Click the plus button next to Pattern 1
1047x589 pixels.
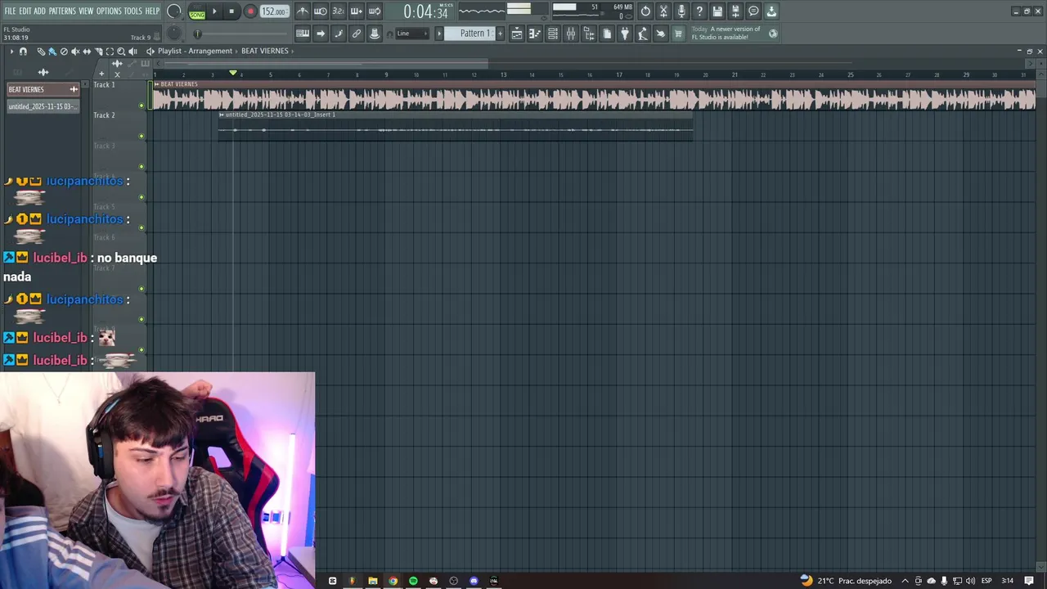pyautogui.click(x=500, y=34)
